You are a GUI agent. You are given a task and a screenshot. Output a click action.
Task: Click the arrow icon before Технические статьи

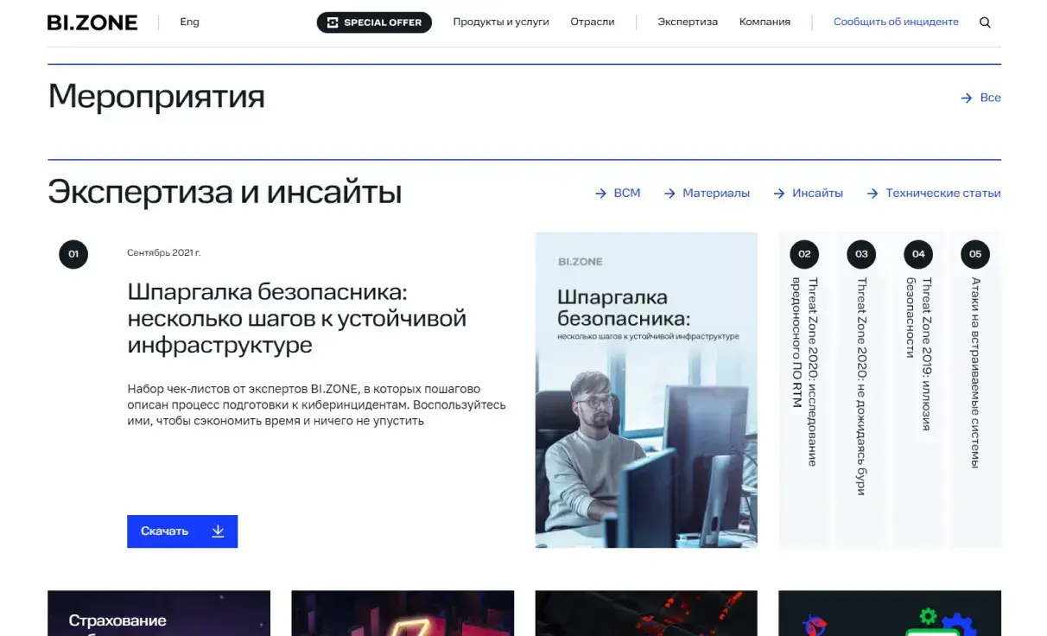[x=872, y=194]
